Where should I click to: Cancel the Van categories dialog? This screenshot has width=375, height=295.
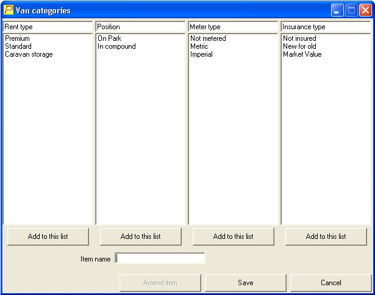[331, 283]
